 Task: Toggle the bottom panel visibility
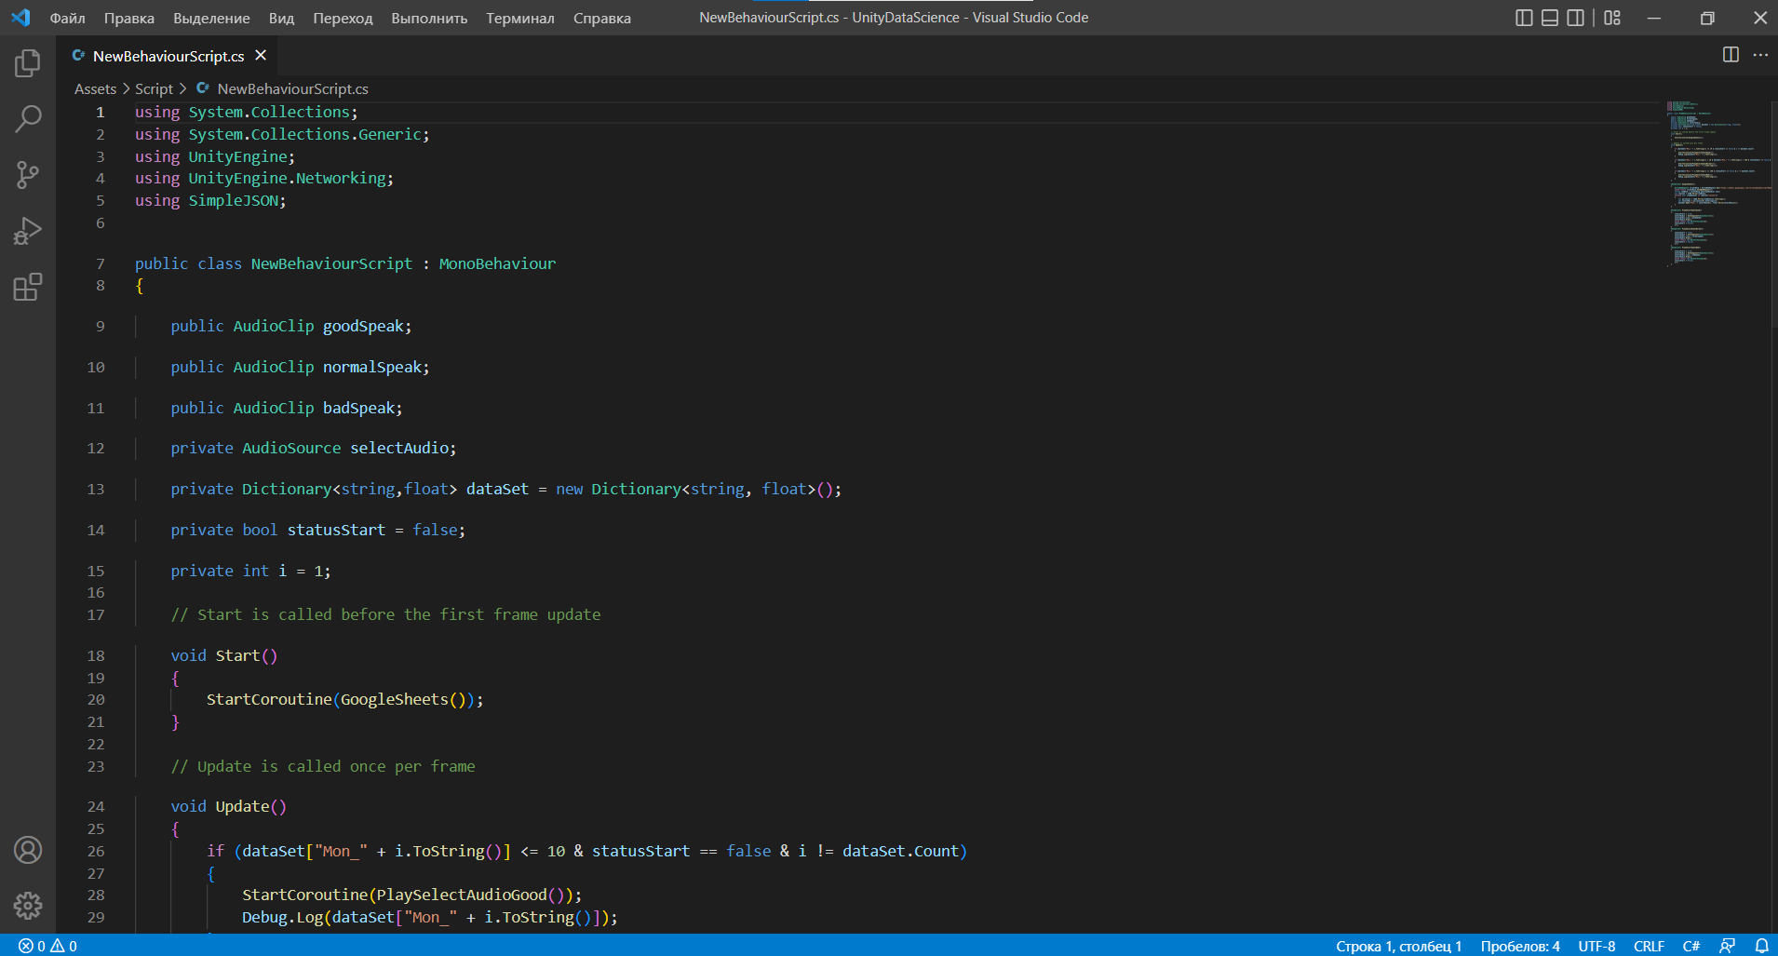1550,17
